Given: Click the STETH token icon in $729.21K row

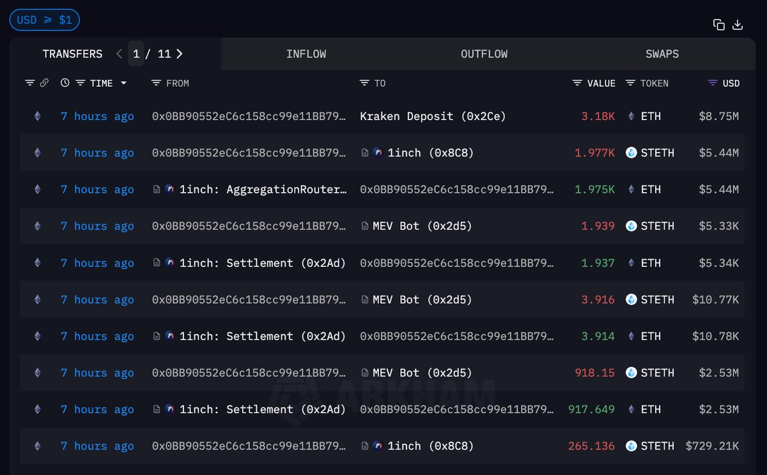Looking at the screenshot, I should pos(631,446).
